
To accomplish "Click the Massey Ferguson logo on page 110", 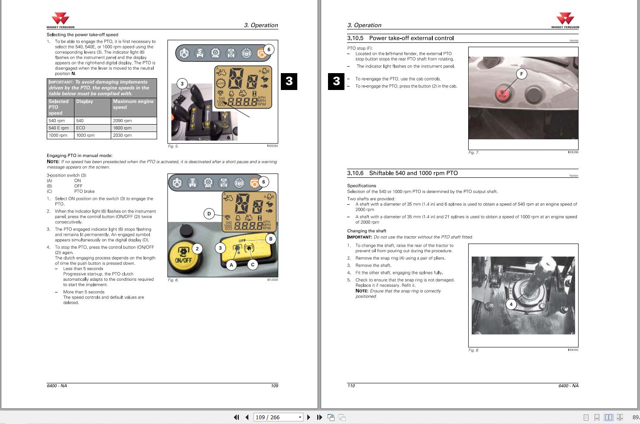I will point(565,21).
